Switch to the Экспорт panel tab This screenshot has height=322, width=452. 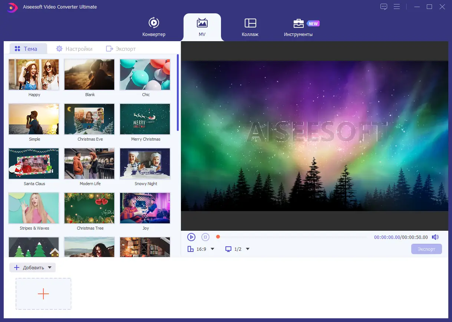tap(121, 49)
